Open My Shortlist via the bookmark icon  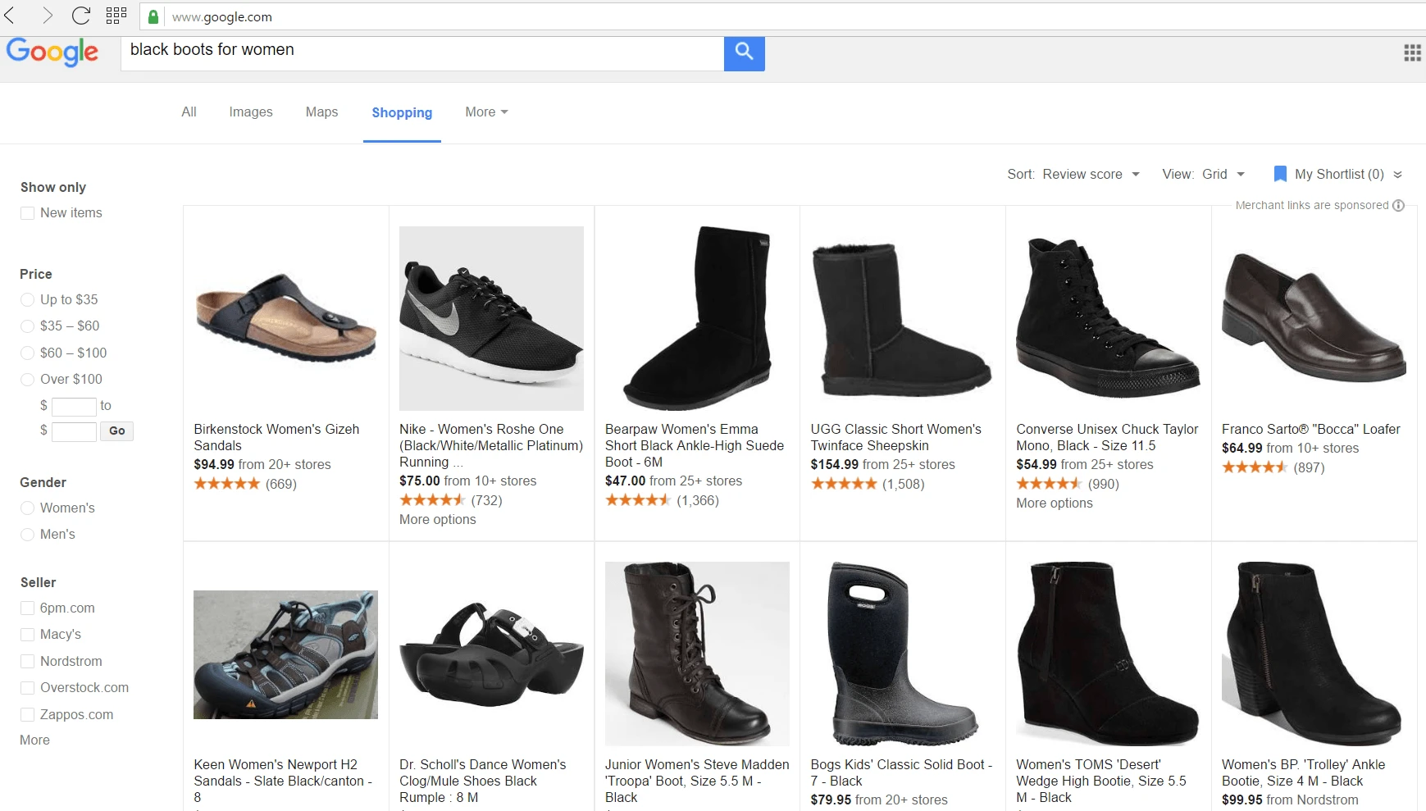pyautogui.click(x=1279, y=174)
